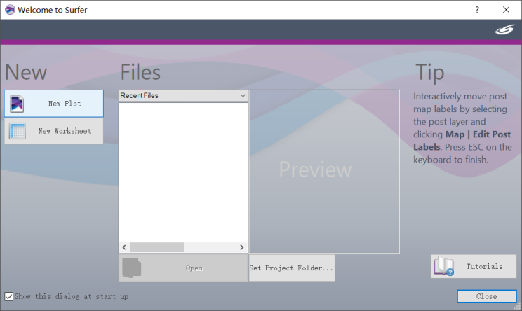Click the New Plot document icon
Viewport: 522px width, 311px height.
click(x=17, y=104)
